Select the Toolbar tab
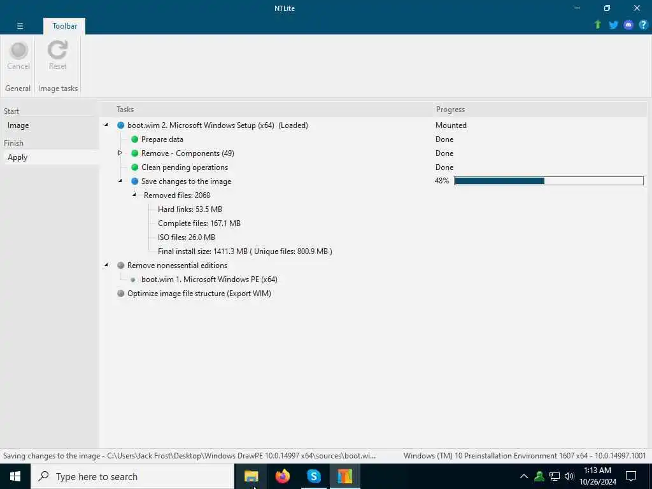 pos(64,25)
